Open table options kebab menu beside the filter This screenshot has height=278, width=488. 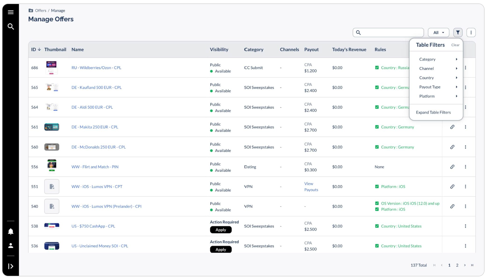(471, 32)
